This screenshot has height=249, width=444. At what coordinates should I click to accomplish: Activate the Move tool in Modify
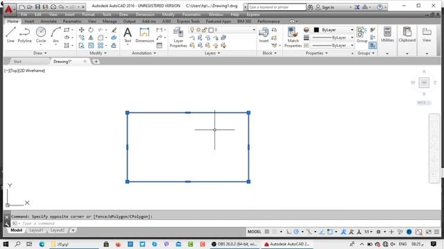tap(82, 30)
